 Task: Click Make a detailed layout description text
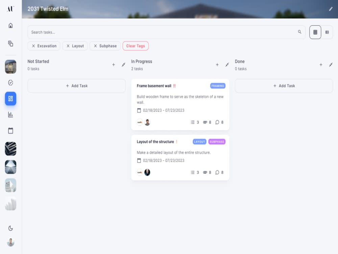[173, 152]
